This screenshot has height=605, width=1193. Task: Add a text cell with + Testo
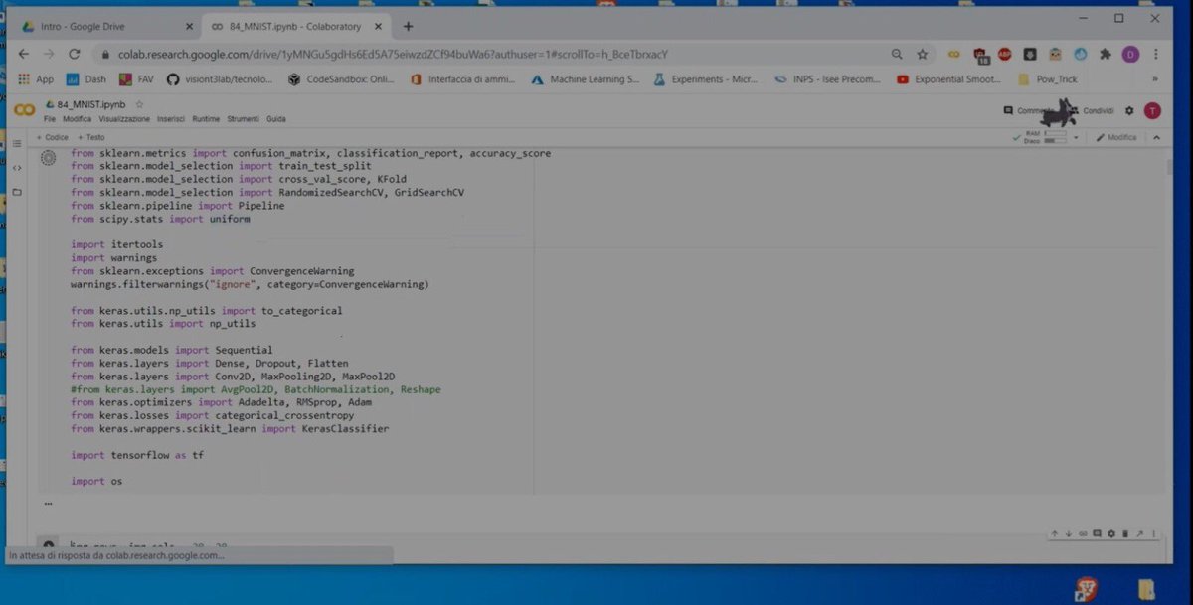pos(90,137)
